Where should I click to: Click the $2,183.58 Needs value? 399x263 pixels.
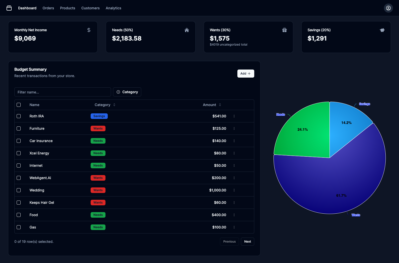coord(127,38)
